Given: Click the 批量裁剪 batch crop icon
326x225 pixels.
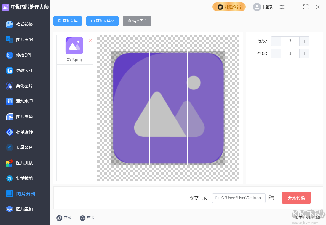Looking at the screenshot, I should [9, 178].
